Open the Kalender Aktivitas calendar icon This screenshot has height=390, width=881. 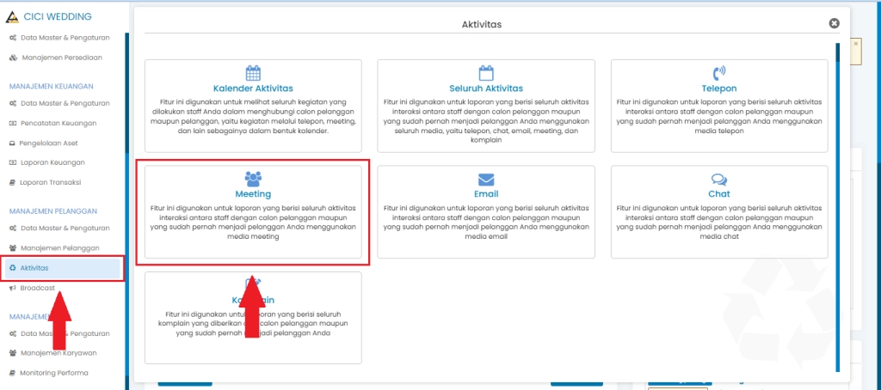click(x=253, y=73)
